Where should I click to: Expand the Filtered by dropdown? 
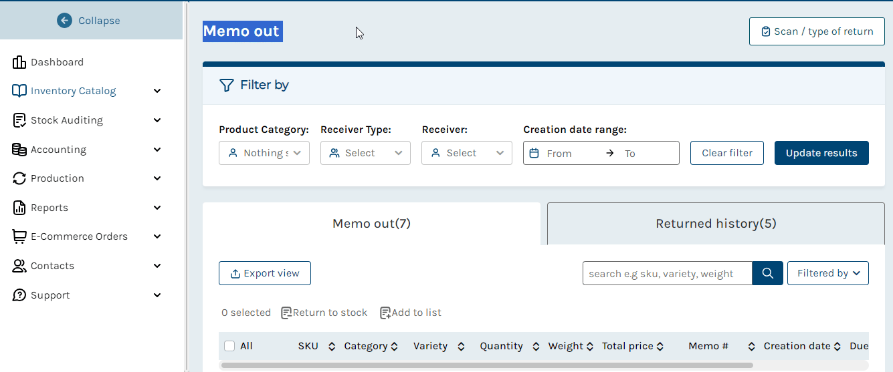pyautogui.click(x=828, y=273)
